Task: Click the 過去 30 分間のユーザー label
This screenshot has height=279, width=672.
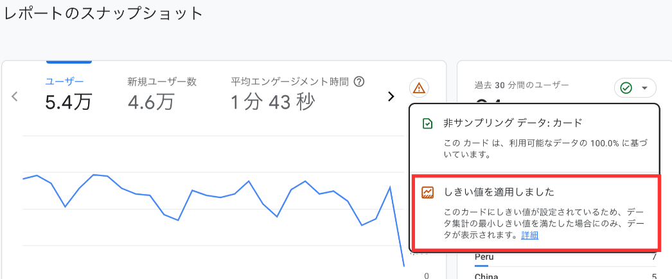Action: click(522, 85)
